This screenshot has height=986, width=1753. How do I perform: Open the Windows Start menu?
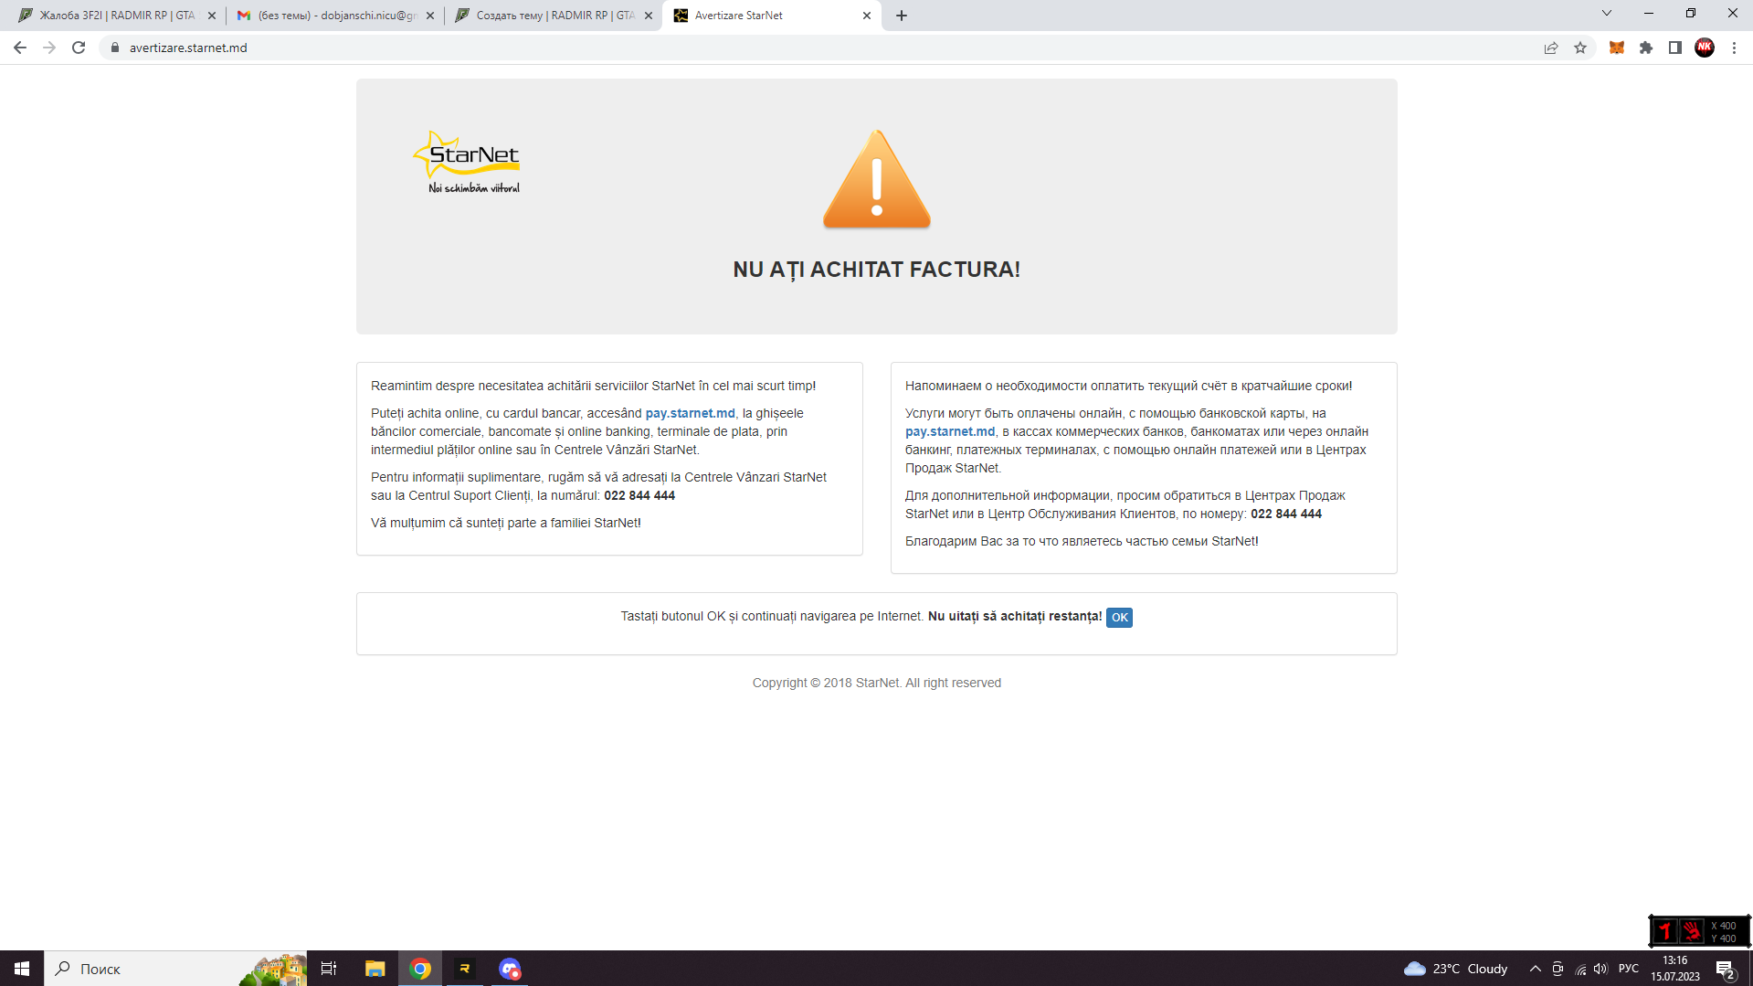[x=22, y=969]
